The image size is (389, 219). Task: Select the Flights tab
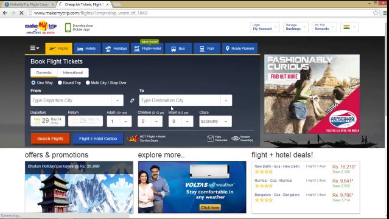point(59,49)
